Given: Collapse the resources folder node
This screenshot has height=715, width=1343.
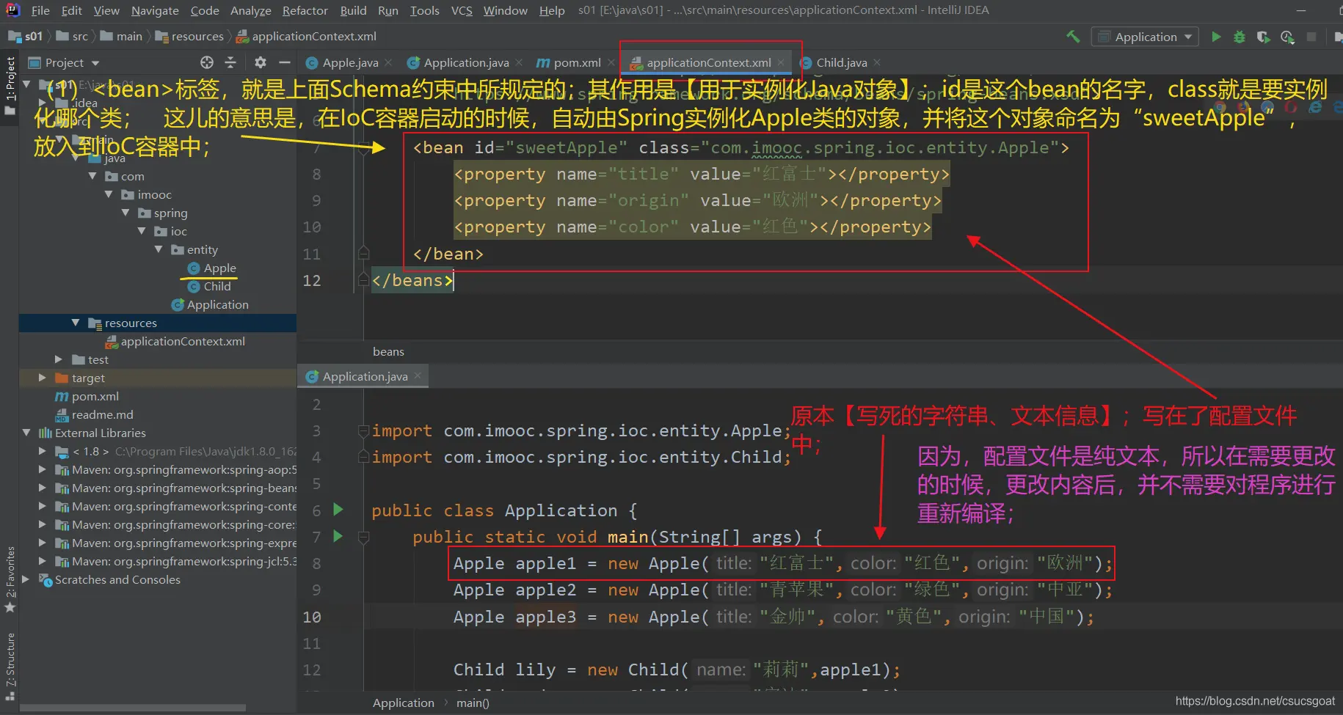Looking at the screenshot, I should (x=76, y=323).
